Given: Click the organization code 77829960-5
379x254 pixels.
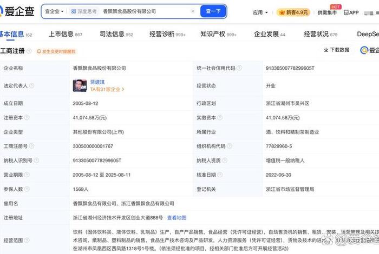Looking at the screenshot, I should [x=279, y=146].
